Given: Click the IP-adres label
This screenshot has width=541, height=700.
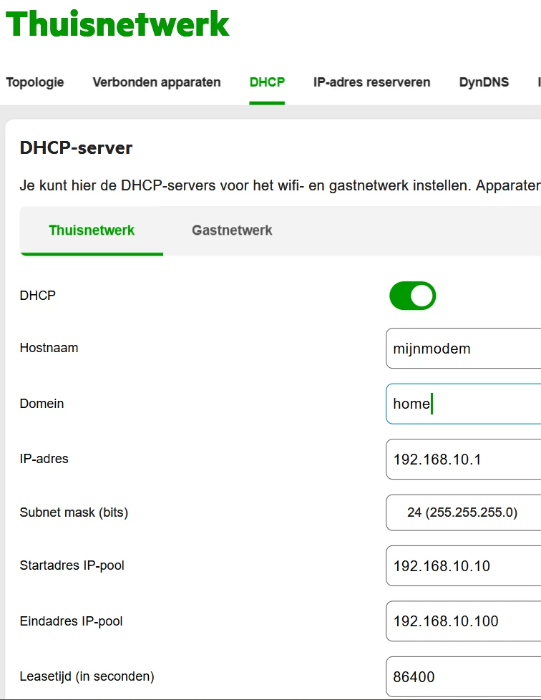Looking at the screenshot, I should click(x=44, y=459).
